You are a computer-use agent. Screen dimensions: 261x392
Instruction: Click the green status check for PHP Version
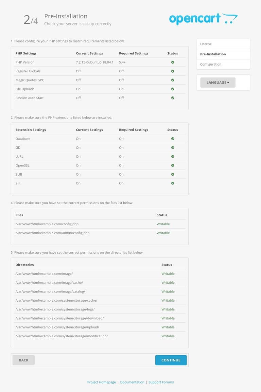click(x=173, y=62)
